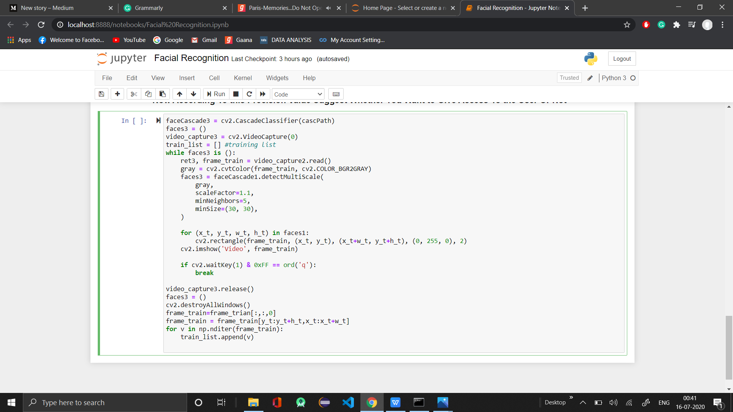Paste cells below icon
Viewport: 733px width, 412px height.
point(163,94)
